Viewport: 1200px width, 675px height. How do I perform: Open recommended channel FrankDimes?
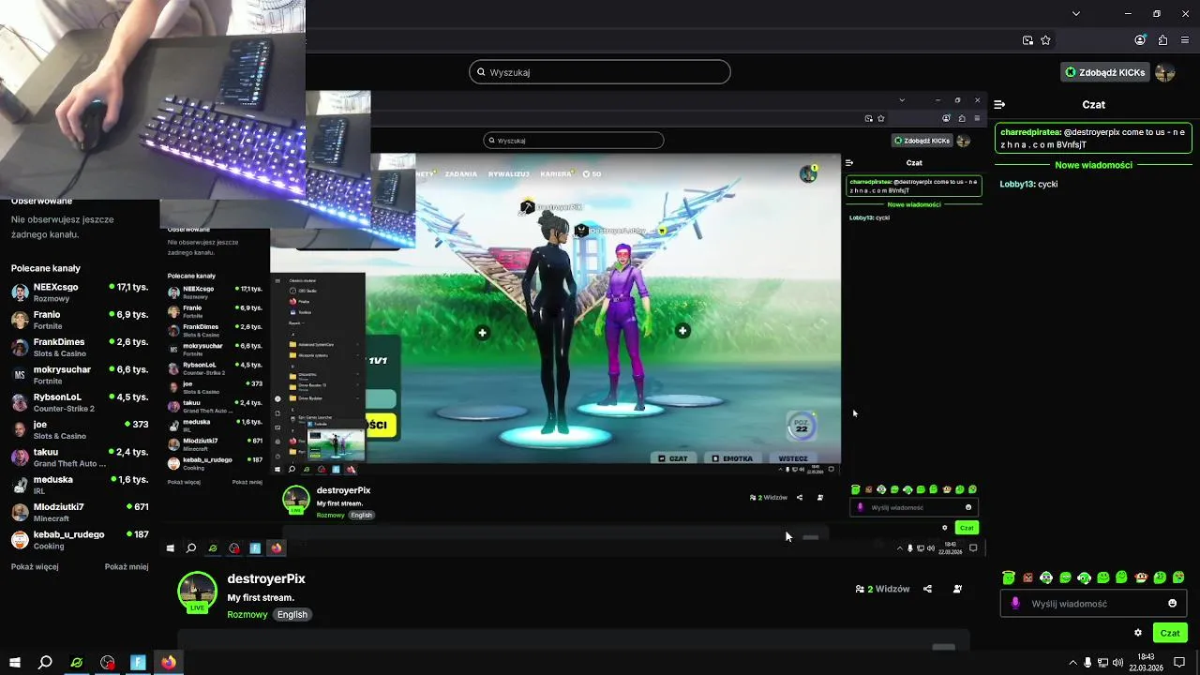[x=80, y=348]
